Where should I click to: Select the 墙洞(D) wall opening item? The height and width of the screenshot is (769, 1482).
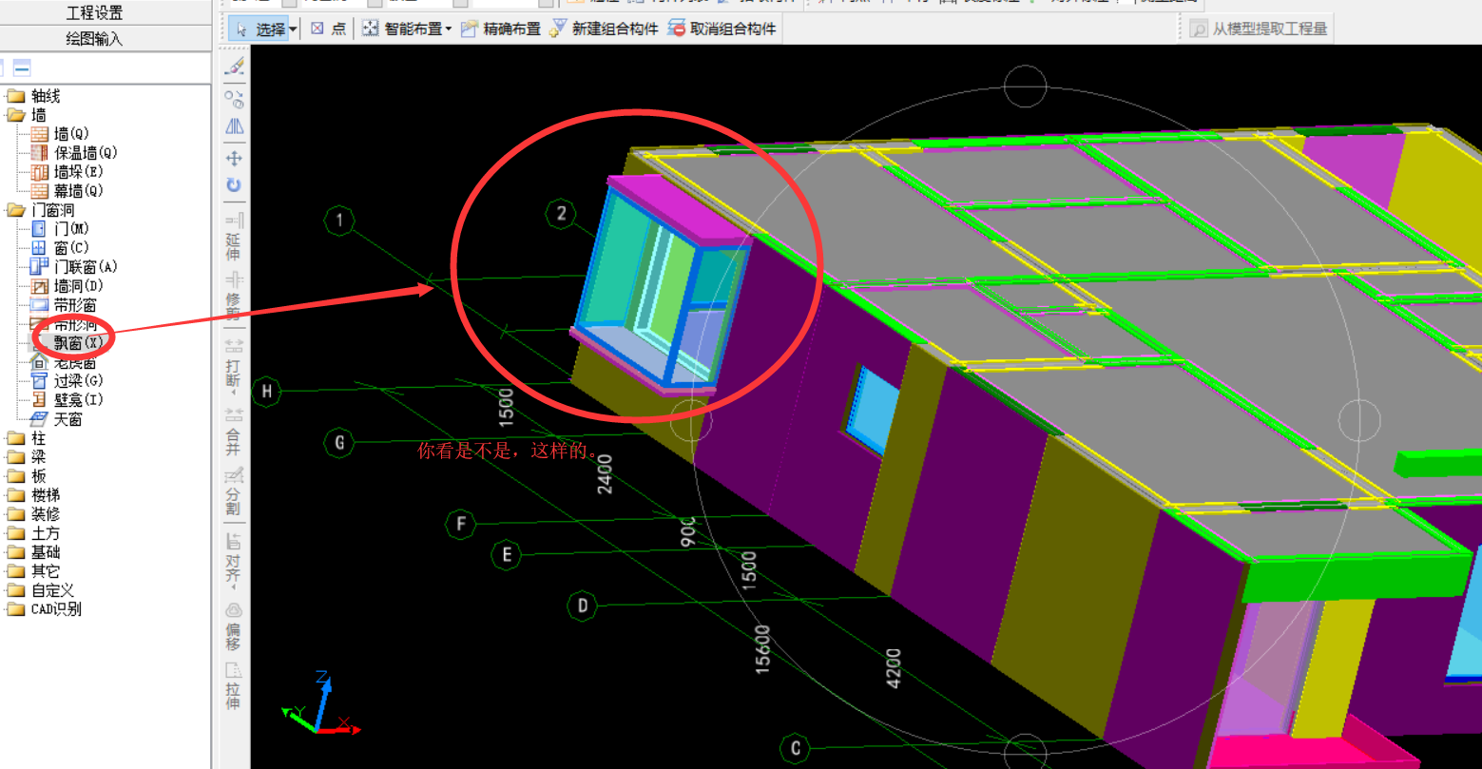click(x=68, y=286)
